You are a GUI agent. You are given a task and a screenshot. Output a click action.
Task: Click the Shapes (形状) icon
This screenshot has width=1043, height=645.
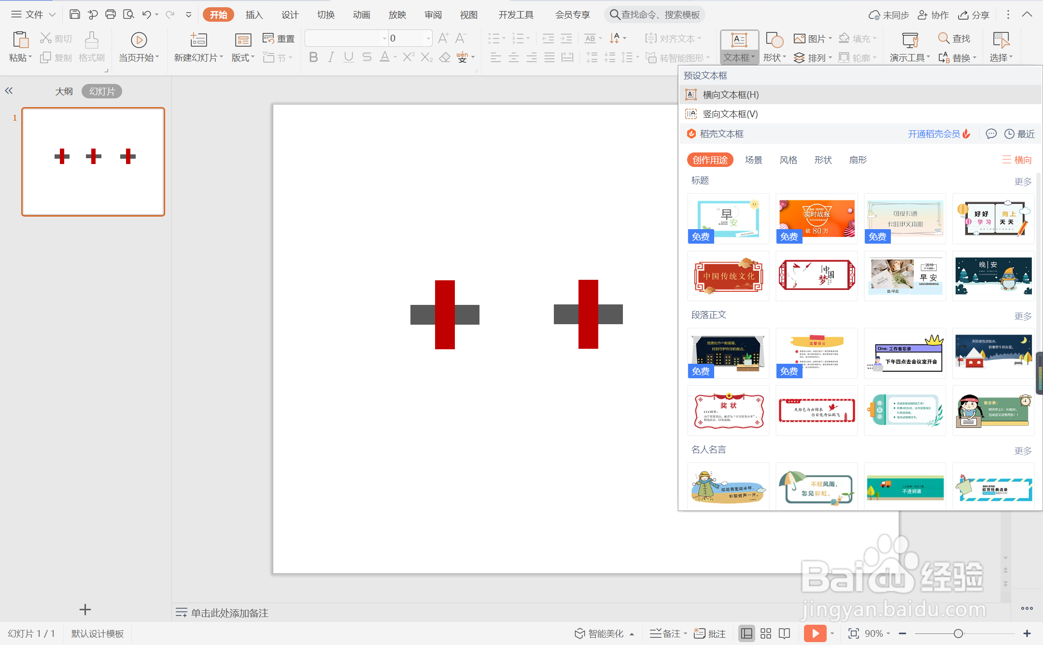(774, 40)
